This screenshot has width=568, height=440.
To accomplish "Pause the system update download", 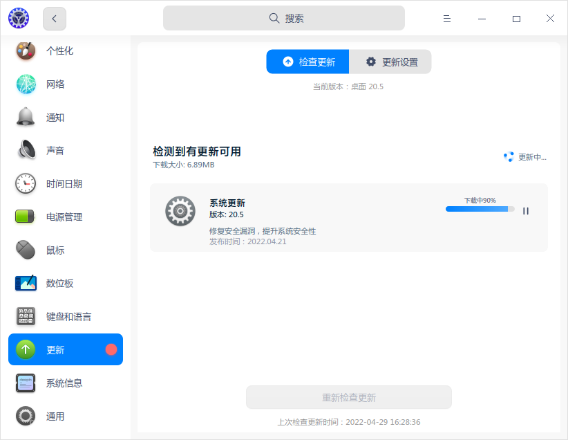I will [526, 211].
